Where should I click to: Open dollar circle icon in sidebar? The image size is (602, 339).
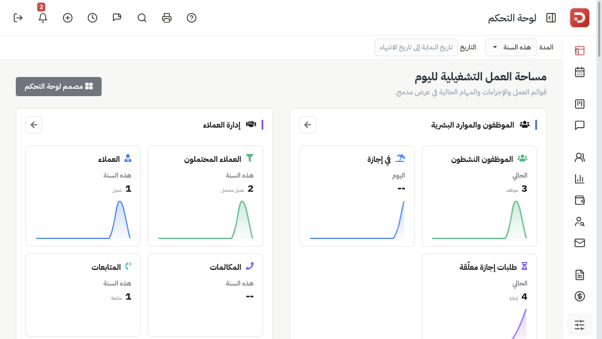579,296
